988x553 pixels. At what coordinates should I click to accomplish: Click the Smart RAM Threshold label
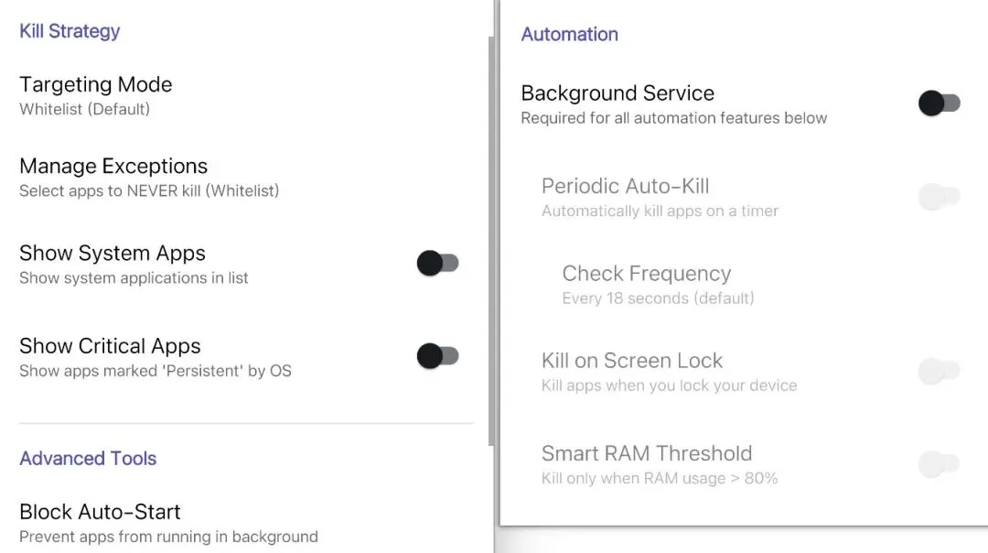647,453
